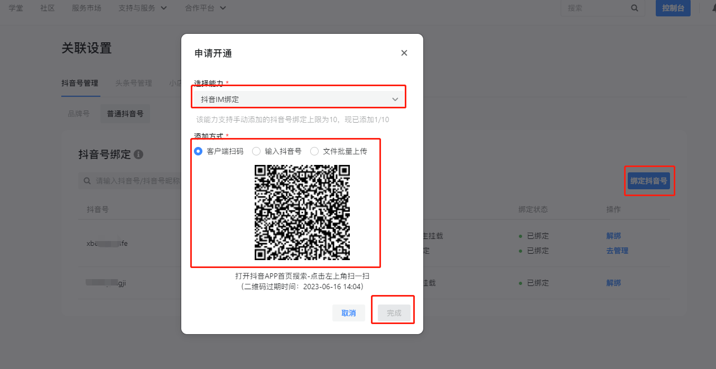The height and width of the screenshot is (369, 716).
Task: Select the 普通抖音号 sub-tab
Action: [125, 114]
